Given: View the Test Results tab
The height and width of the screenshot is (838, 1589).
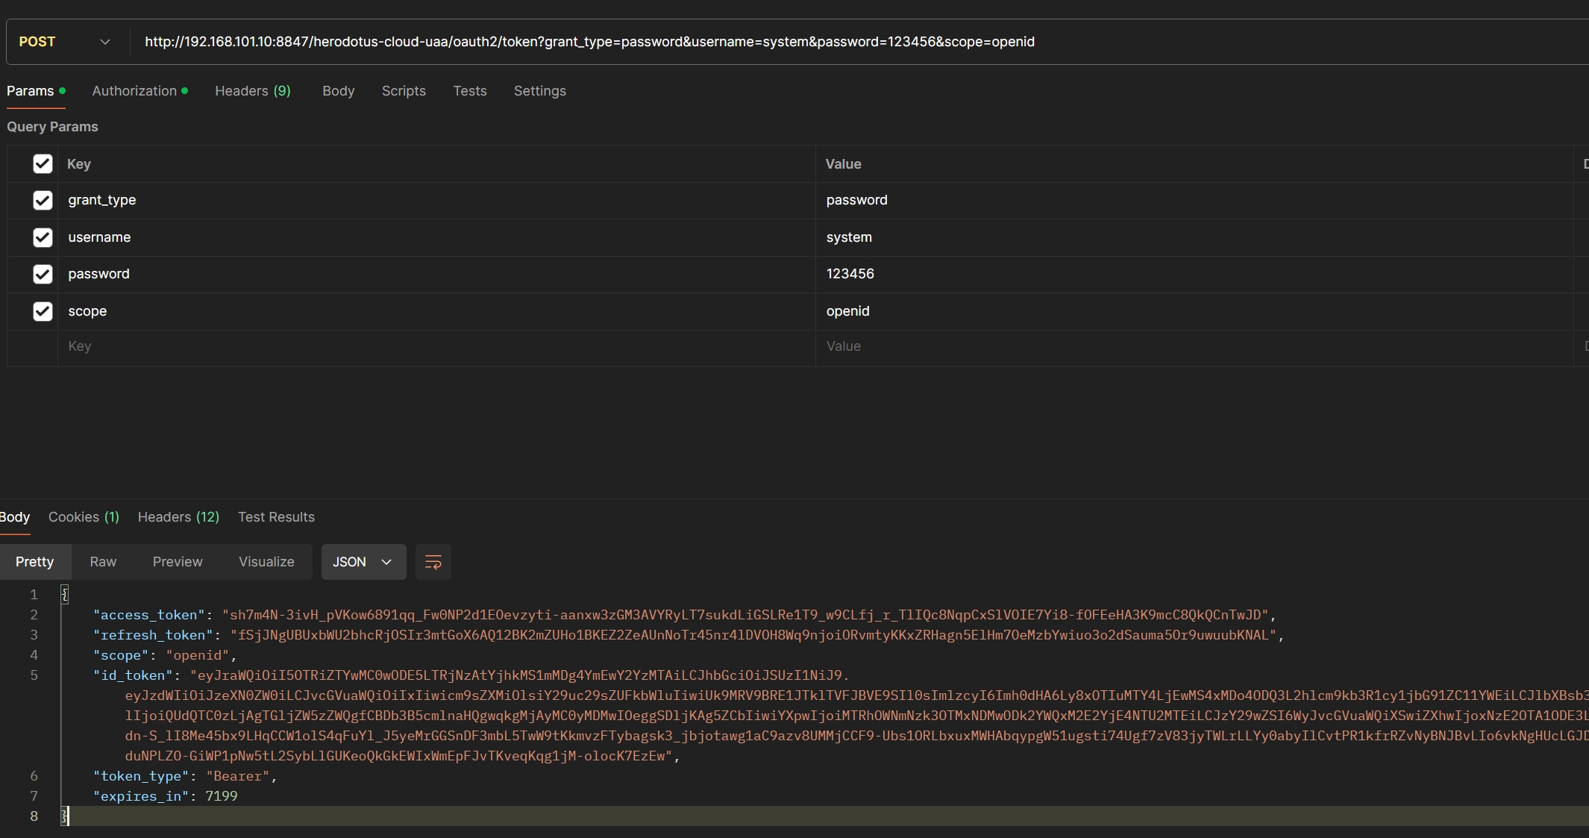Looking at the screenshot, I should pyautogui.click(x=276, y=517).
